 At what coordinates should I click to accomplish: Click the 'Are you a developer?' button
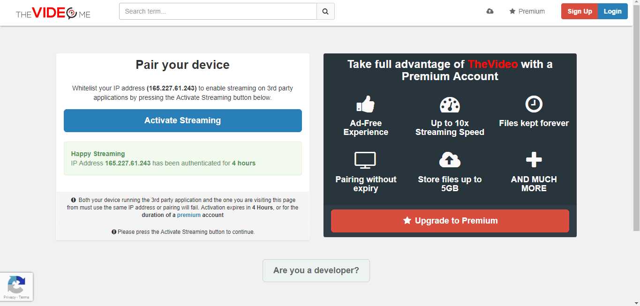coord(316,270)
